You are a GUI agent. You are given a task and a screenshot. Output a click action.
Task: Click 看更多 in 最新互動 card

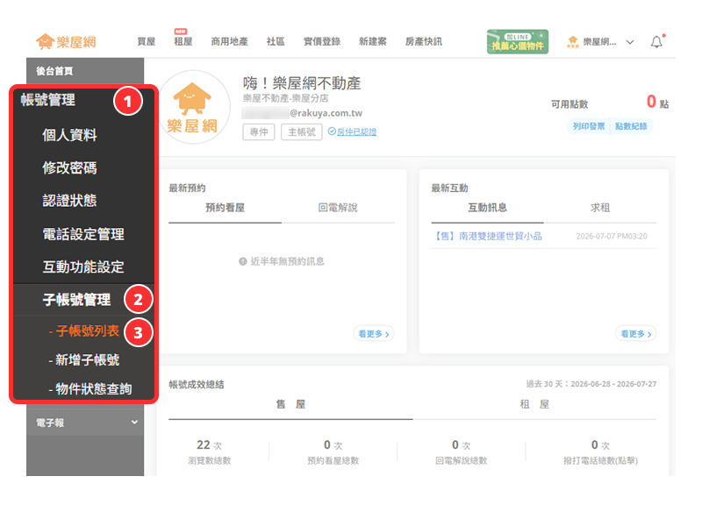pos(635,334)
